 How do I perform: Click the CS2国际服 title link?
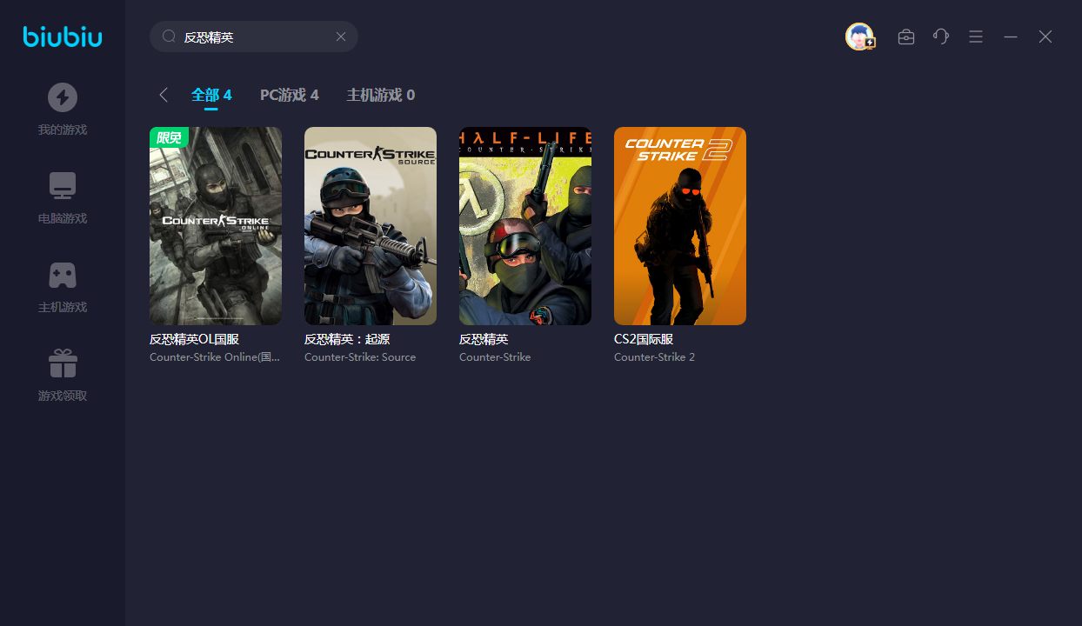644,339
